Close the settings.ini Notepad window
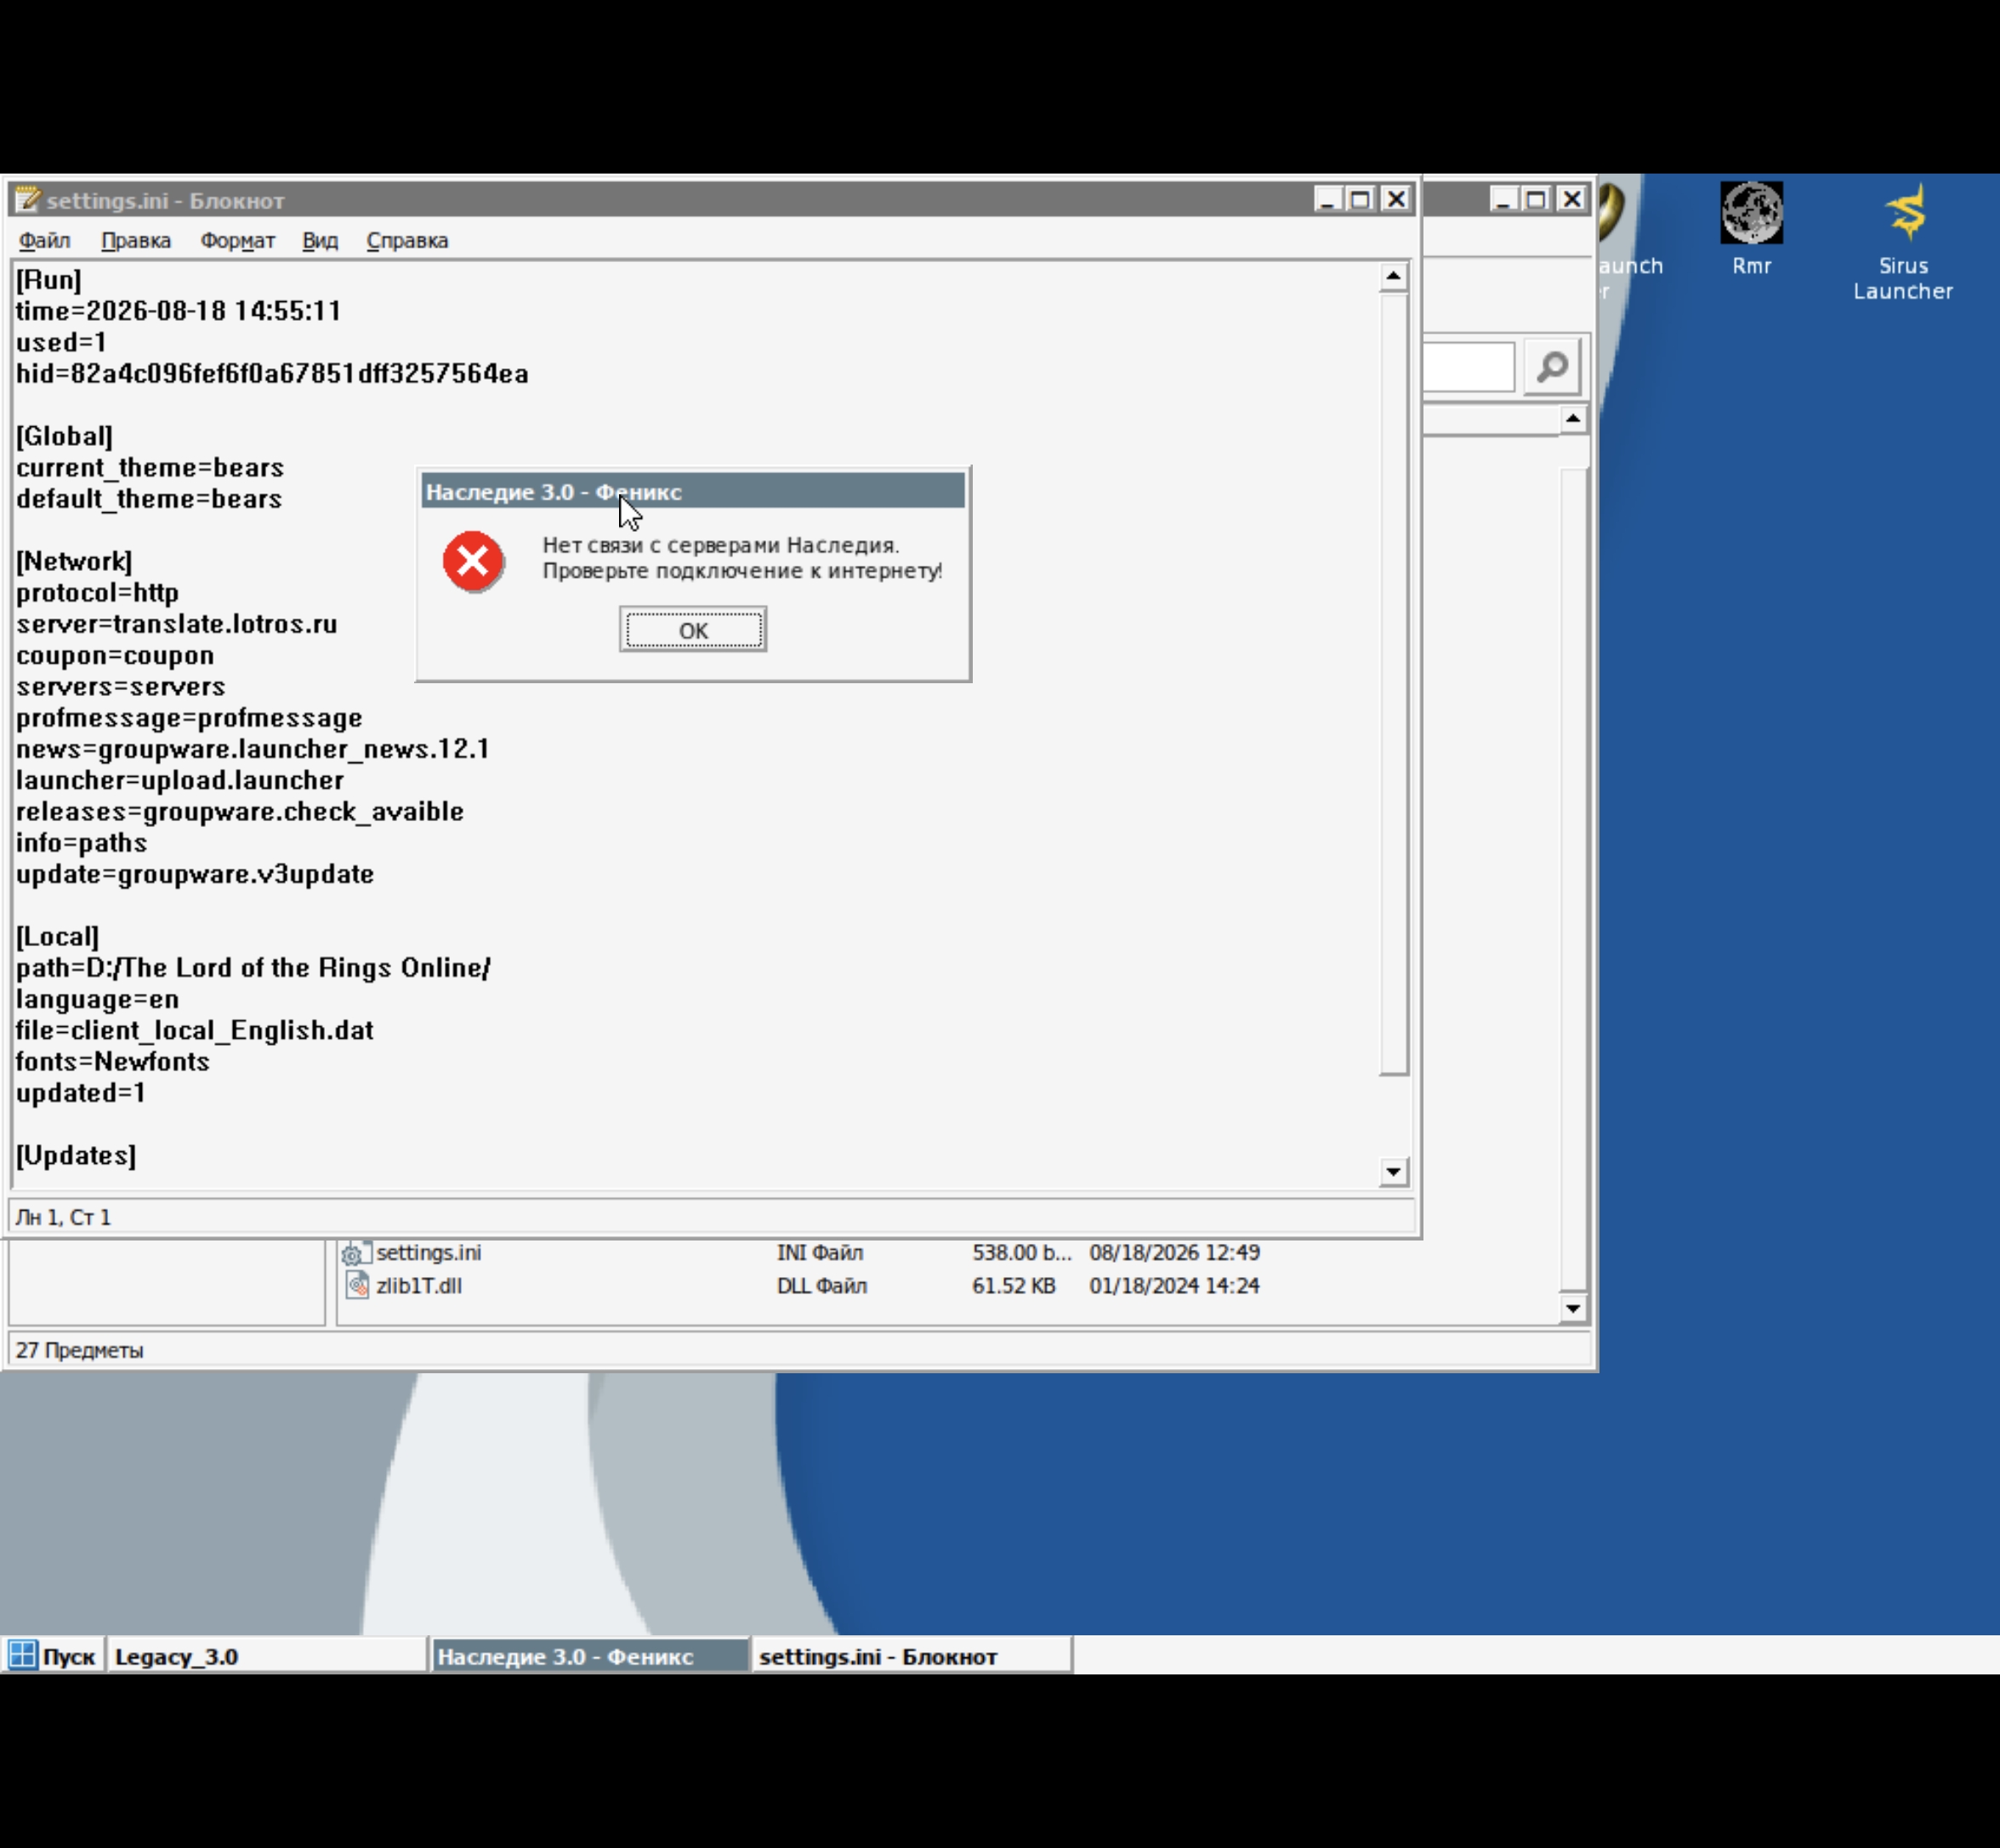The width and height of the screenshot is (2000, 1848). [1395, 199]
